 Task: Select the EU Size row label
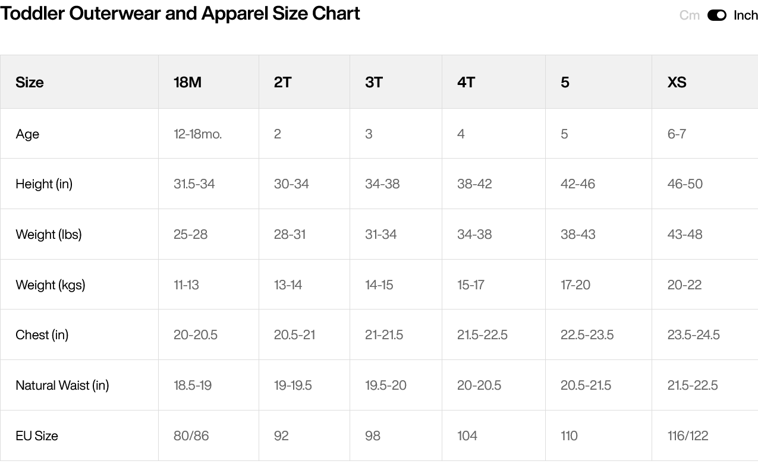[x=37, y=436]
